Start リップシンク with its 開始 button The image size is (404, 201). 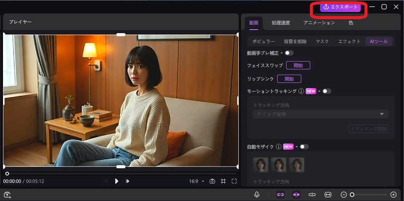[x=289, y=79]
